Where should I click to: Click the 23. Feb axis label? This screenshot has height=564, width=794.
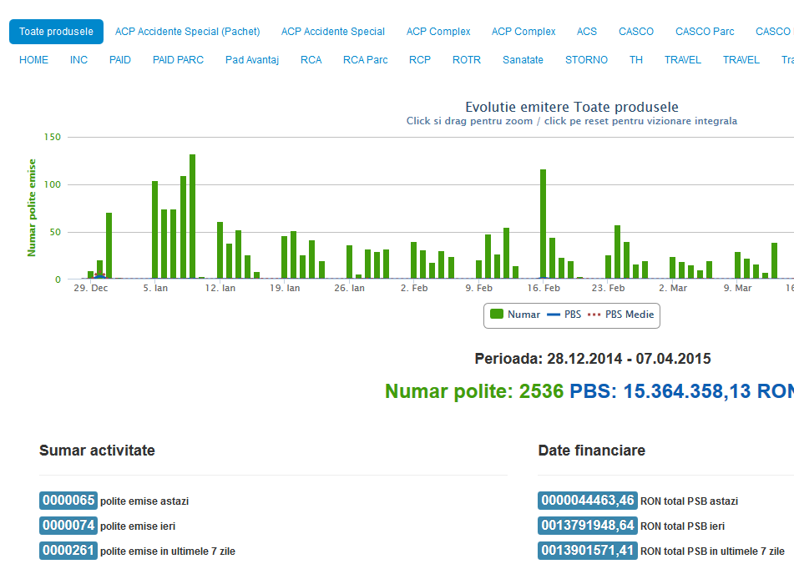pyautogui.click(x=608, y=288)
